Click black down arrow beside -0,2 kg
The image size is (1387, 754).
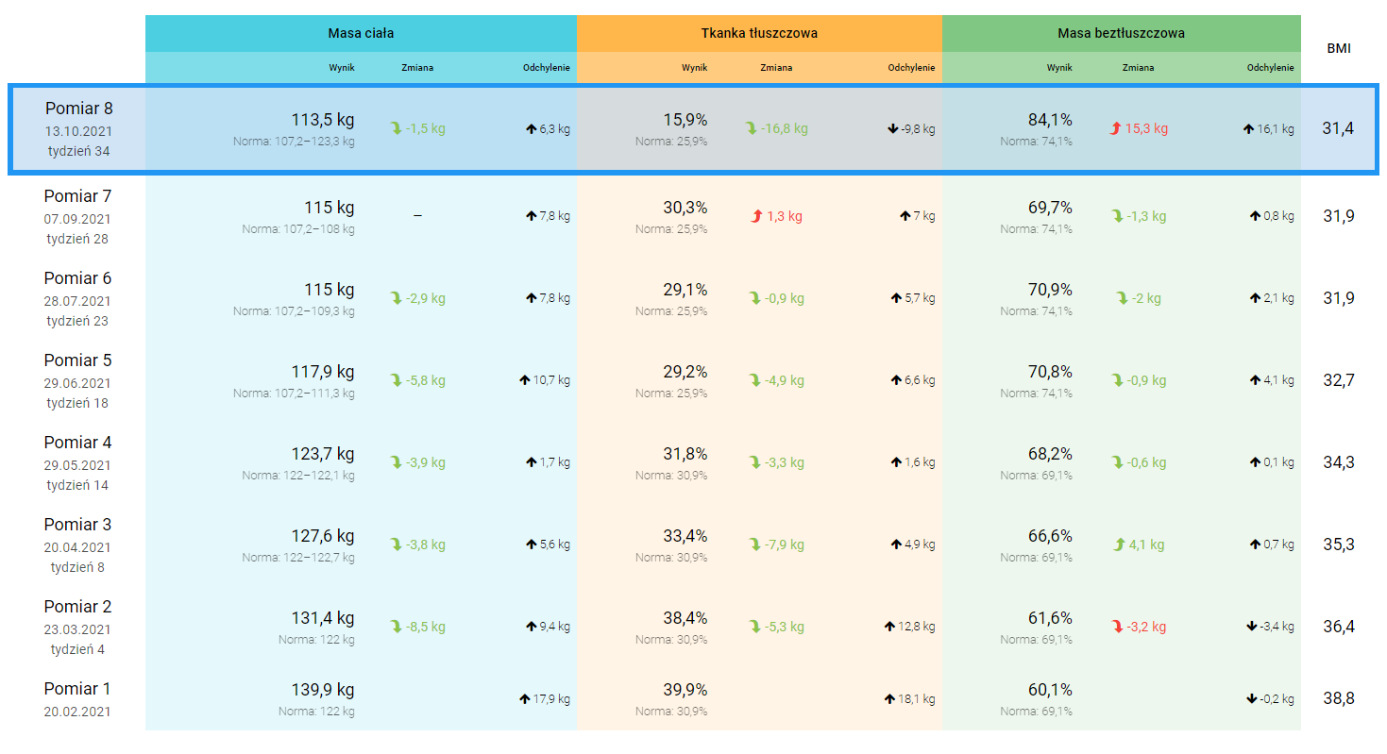(1251, 699)
